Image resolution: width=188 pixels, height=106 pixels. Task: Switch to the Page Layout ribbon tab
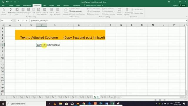click(27, 6)
